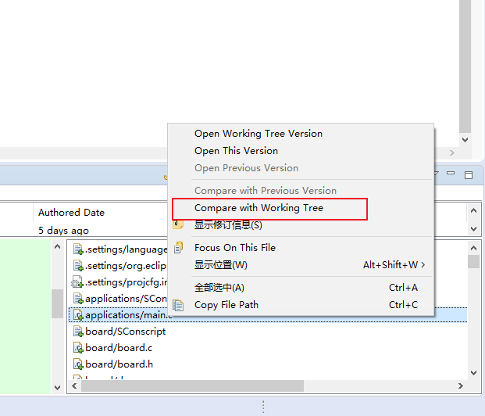Click the .settings/projcfg gear file icon
This screenshot has height=416, width=485.
(x=77, y=282)
